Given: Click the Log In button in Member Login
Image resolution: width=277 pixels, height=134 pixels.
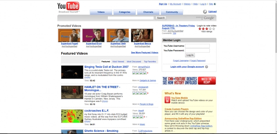Looking at the screenshot, I should pos(190,55).
